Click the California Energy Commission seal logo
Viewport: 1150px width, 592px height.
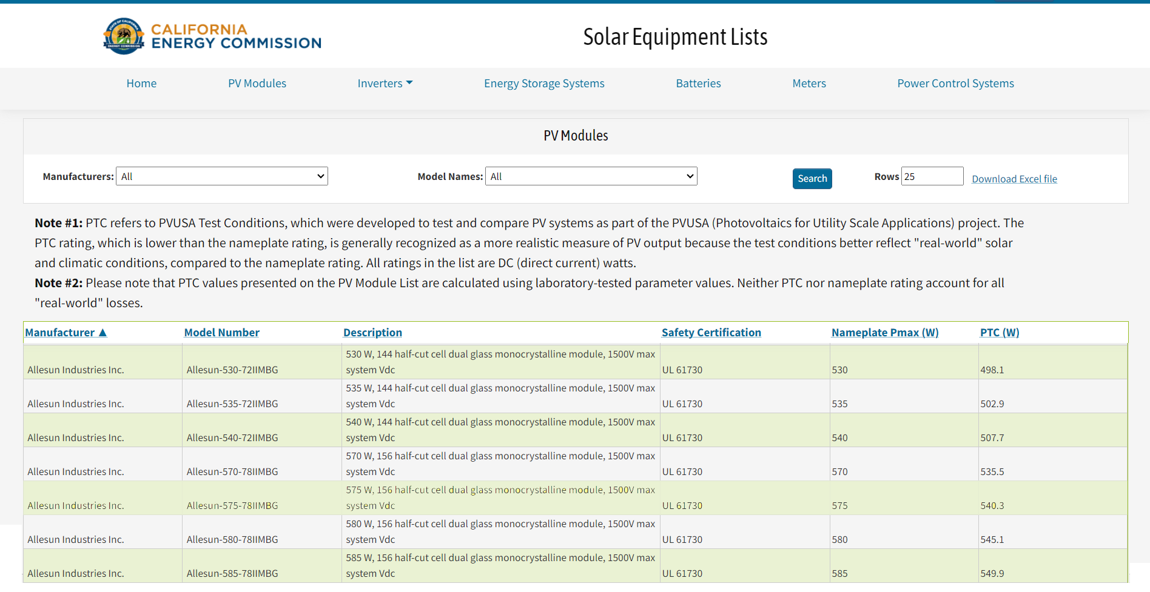(x=124, y=36)
